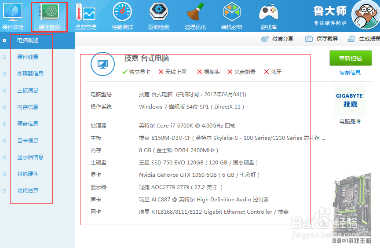The height and width of the screenshot is (248, 380).
Task: Click the Nvidia GeForce GTX 1060 value
Action: (199, 175)
